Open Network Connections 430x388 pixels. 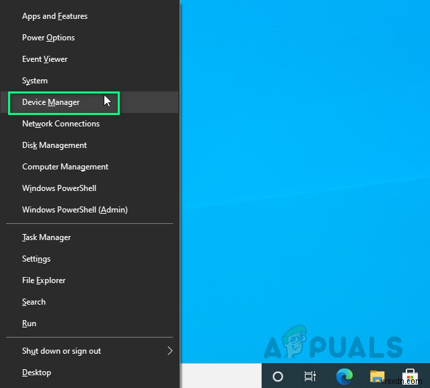click(x=89, y=124)
